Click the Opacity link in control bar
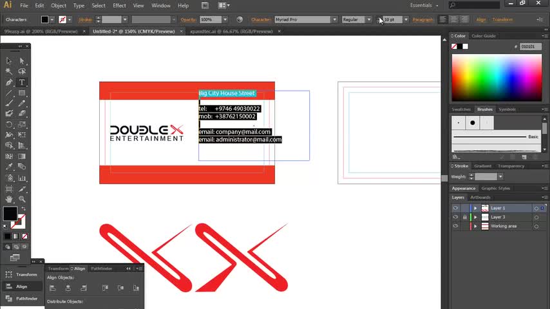This screenshot has height=309, width=550. [188, 20]
